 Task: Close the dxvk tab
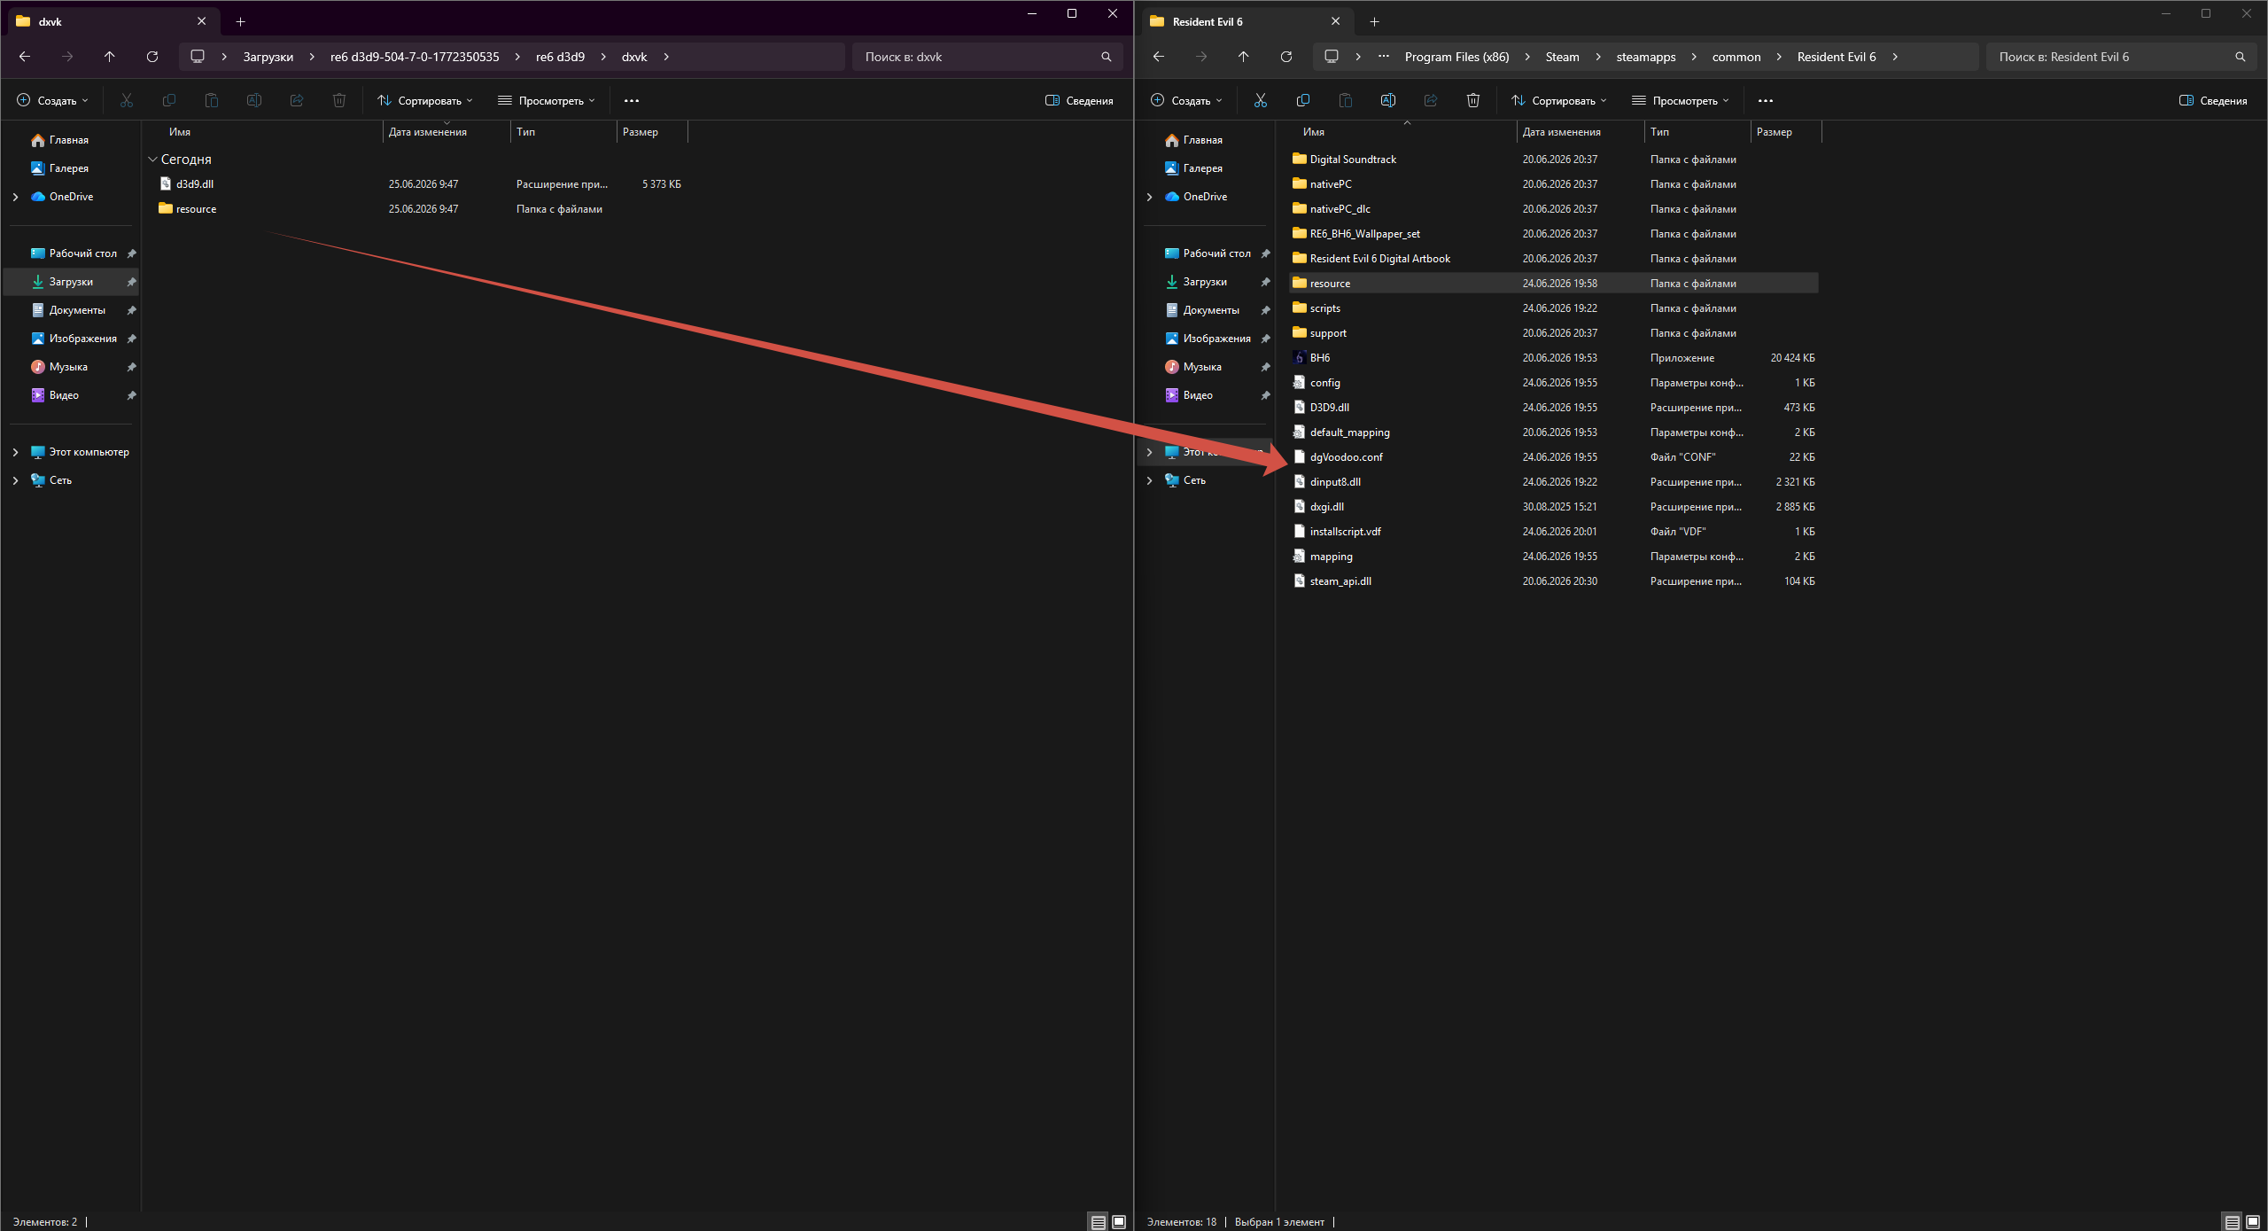point(201,21)
